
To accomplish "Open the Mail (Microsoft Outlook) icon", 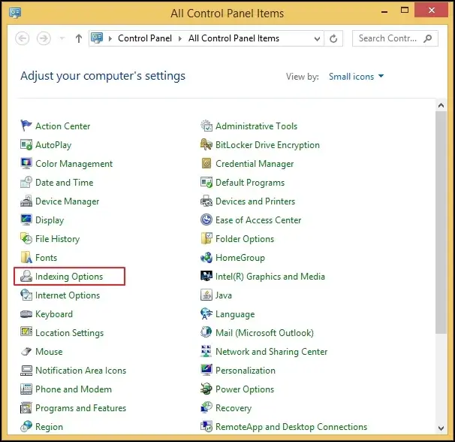I will (206, 333).
